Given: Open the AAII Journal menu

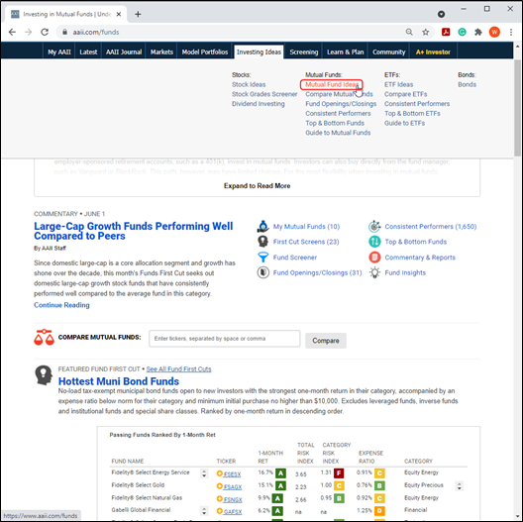Looking at the screenshot, I should tap(124, 52).
